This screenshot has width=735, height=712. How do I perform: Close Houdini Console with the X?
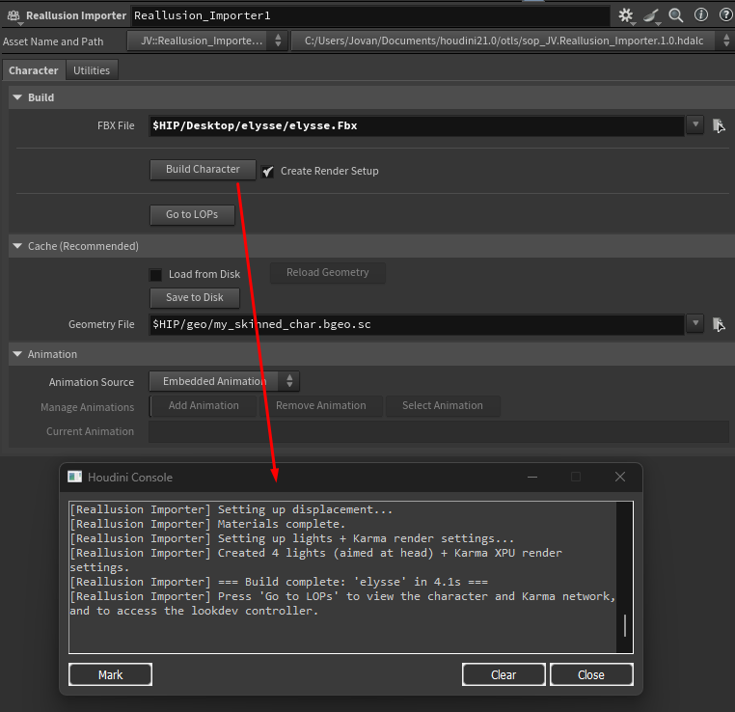click(x=620, y=478)
